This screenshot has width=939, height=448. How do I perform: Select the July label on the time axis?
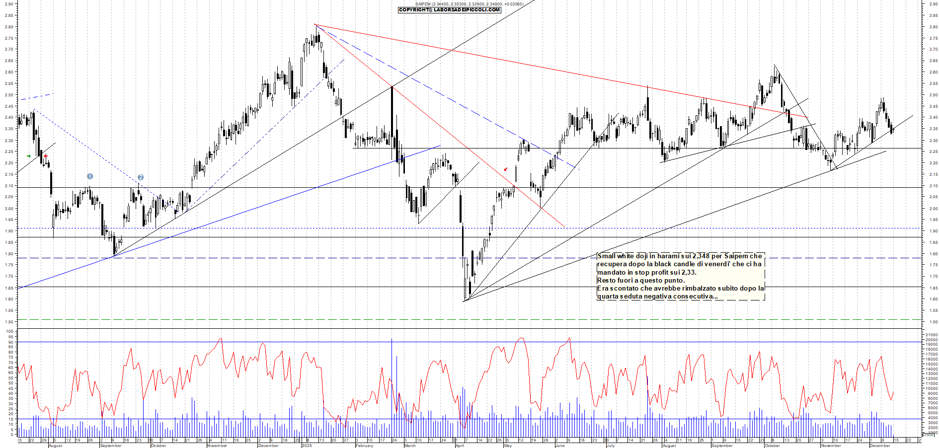611,446
